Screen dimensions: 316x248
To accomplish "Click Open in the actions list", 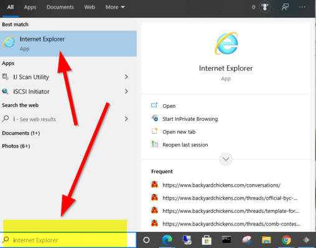I will [169, 106].
